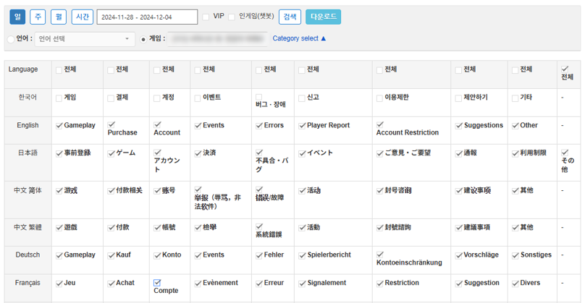This screenshot has width=585, height=303.
Task: Enable the VIP checkbox
Action: [x=206, y=17]
